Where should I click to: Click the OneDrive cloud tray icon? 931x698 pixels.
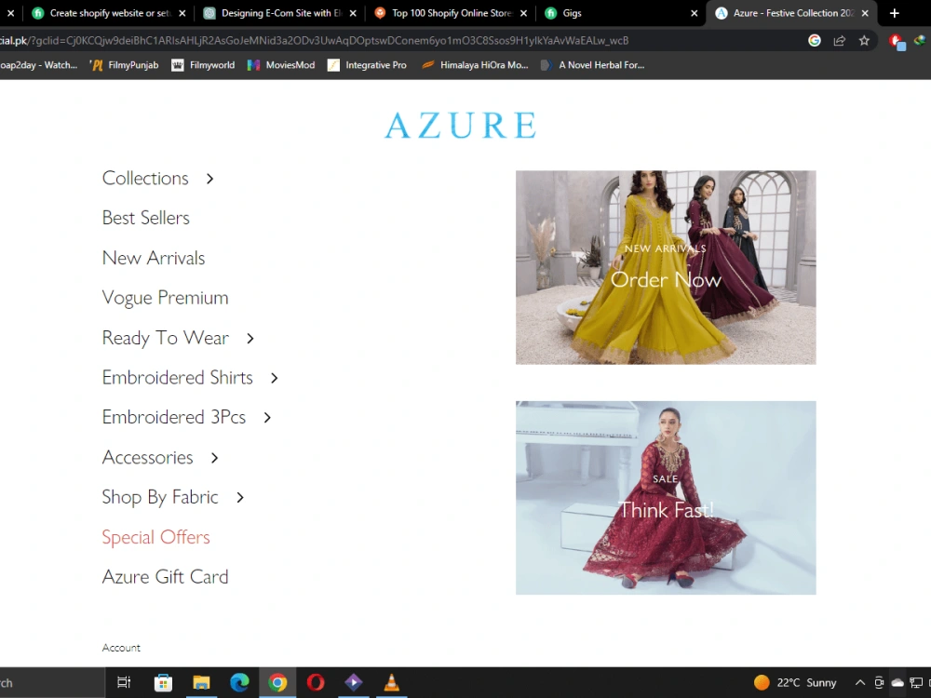coord(897,682)
